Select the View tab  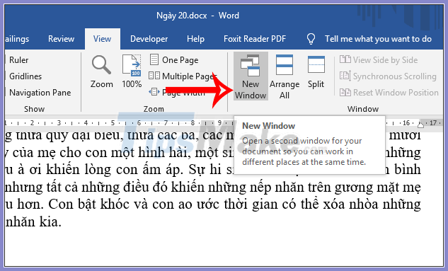click(103, 39)
